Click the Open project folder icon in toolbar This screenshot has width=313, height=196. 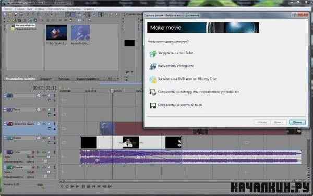tap(10, 15)
